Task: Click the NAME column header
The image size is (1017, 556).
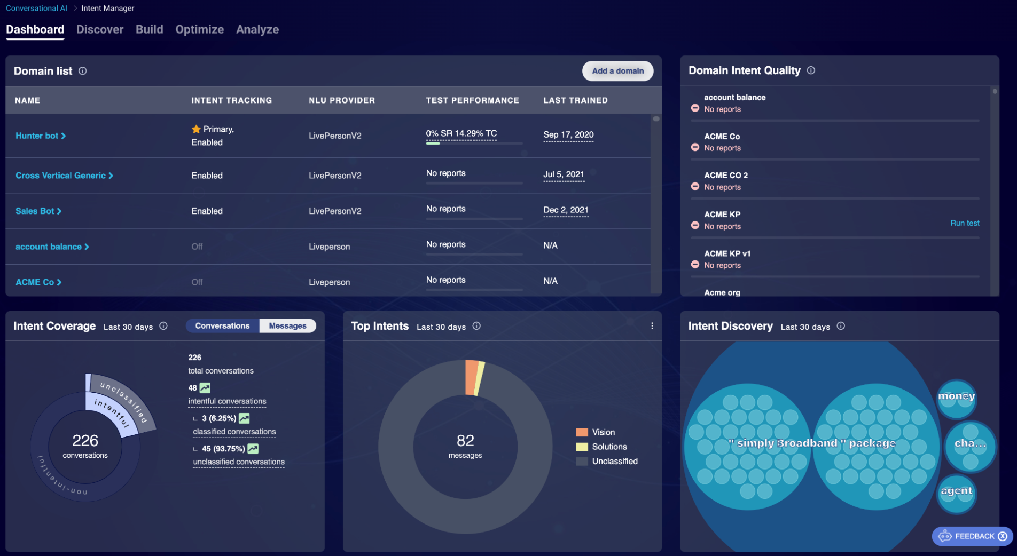Action: coord(28,100)
